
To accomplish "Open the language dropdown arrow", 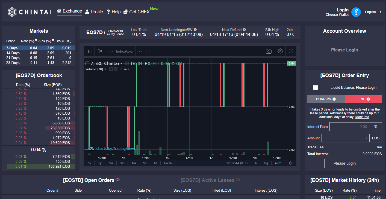I will (x=381, y=12).
